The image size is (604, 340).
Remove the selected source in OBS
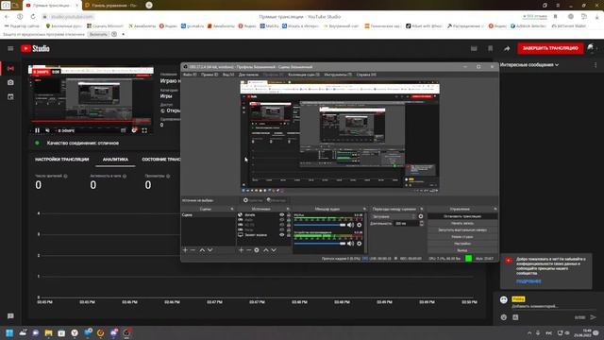tap(248, 250)
